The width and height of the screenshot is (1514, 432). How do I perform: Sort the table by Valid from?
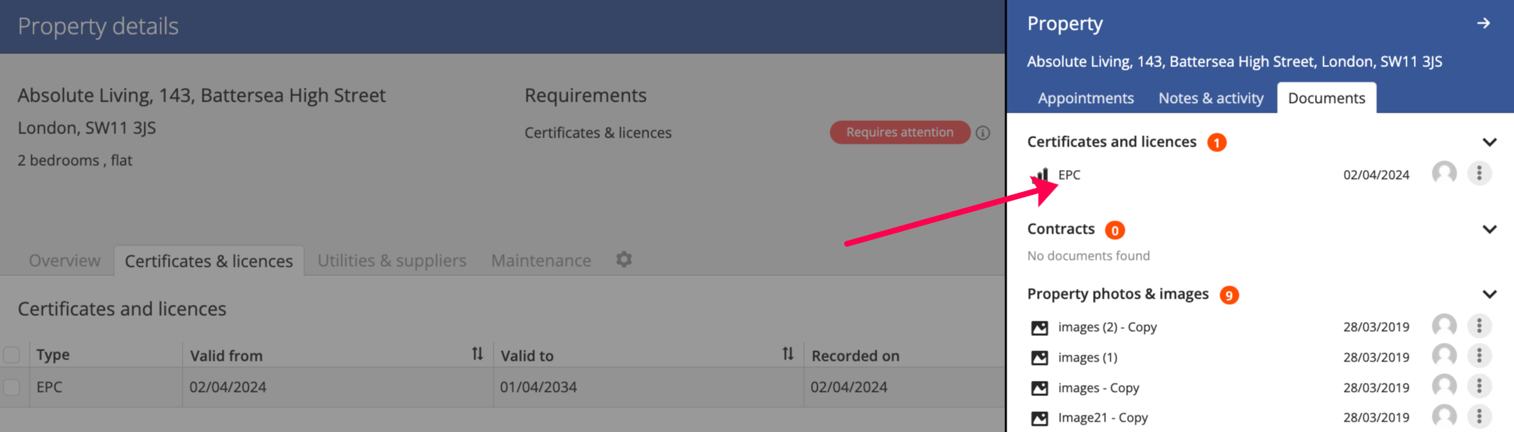click(477, 354)
